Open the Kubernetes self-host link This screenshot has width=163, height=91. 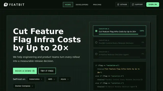[36, 79]
